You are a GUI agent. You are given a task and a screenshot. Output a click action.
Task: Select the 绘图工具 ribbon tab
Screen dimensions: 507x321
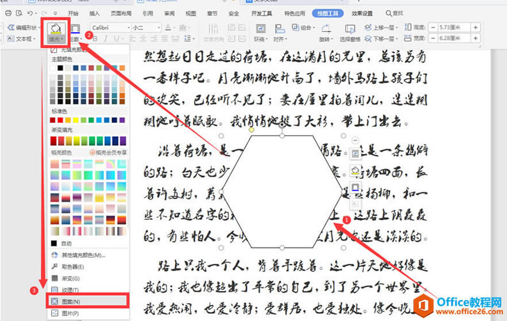pos(328,13)
